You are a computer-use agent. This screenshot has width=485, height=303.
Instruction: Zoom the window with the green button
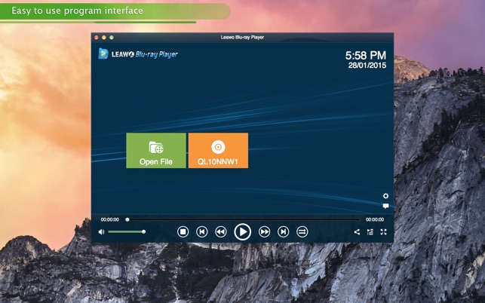tap(112, 38)
